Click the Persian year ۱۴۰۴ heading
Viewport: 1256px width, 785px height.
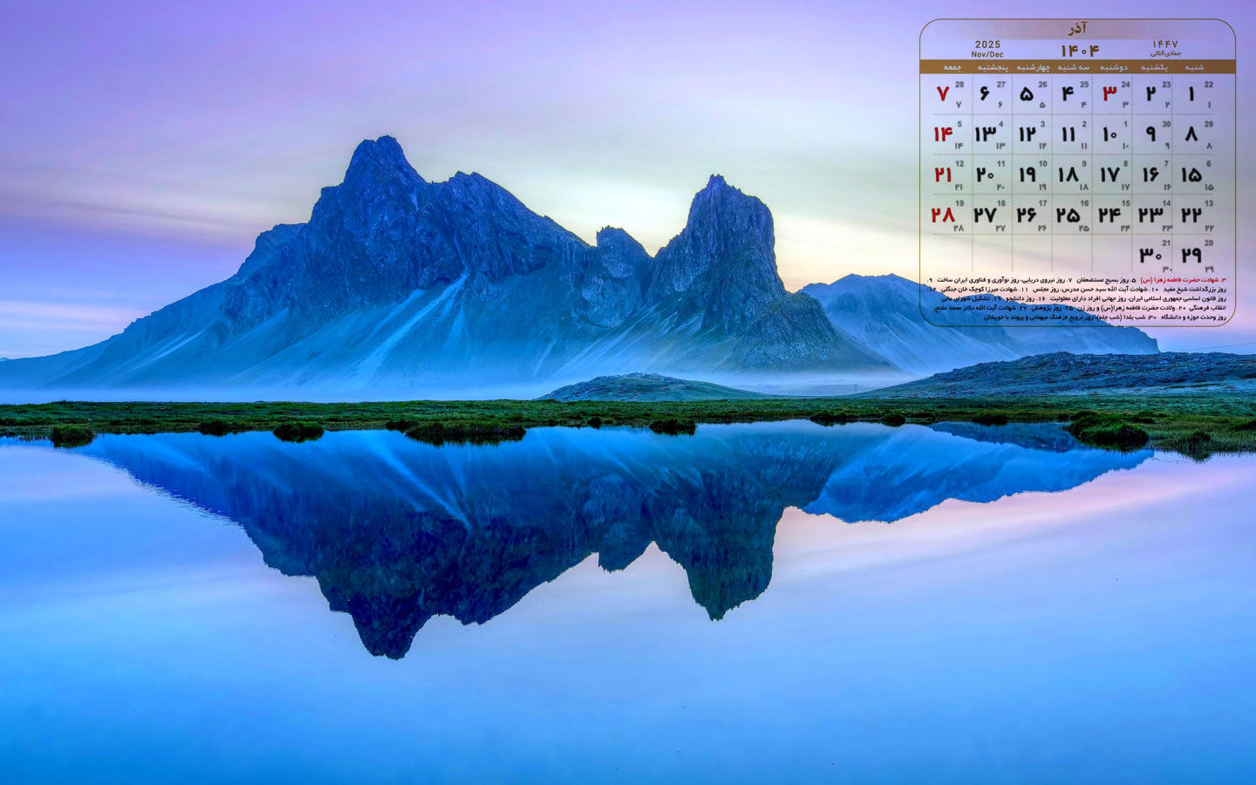pyautogui.click(x=1079, y=51)
